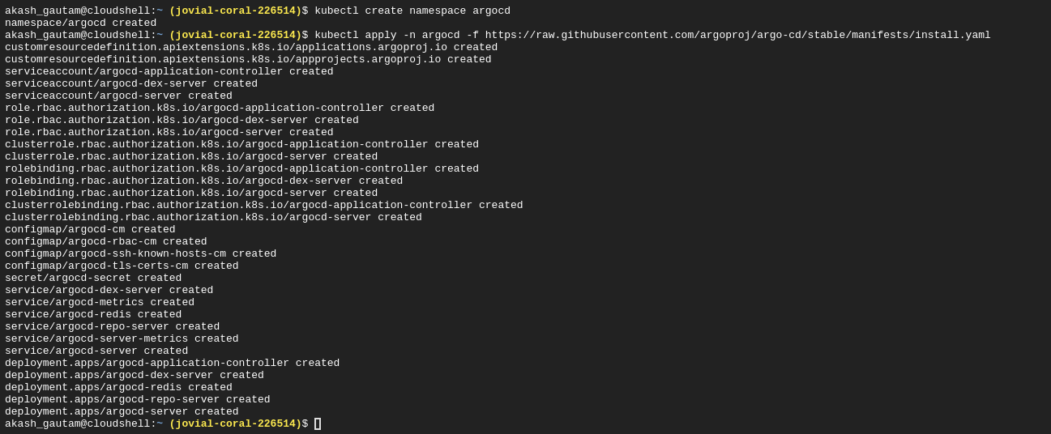Click rolebinding argocd-dex-server created line
This screenshot has width=1051, height=434.
click(203, 181)
